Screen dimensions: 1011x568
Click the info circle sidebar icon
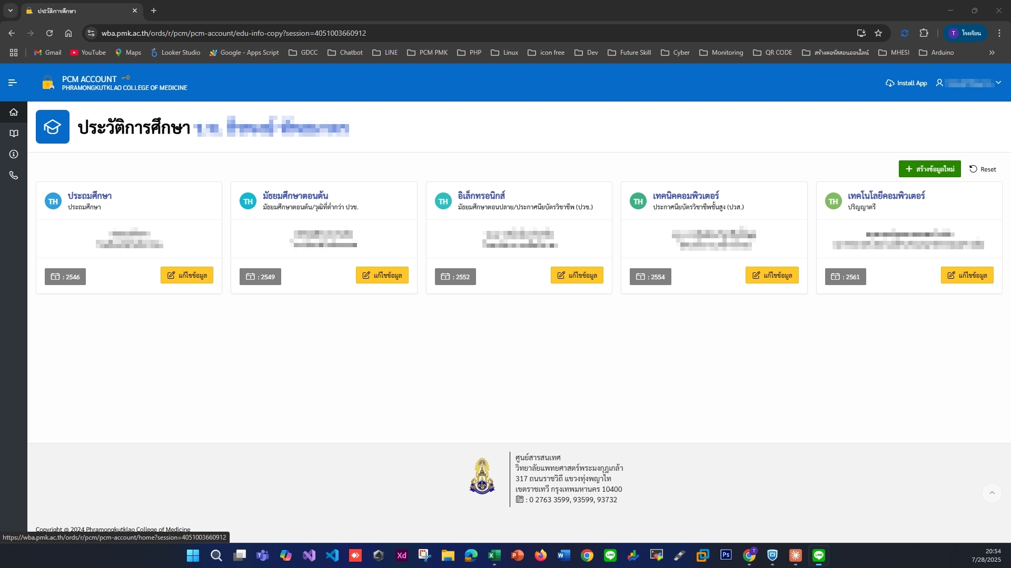[14, 154]
